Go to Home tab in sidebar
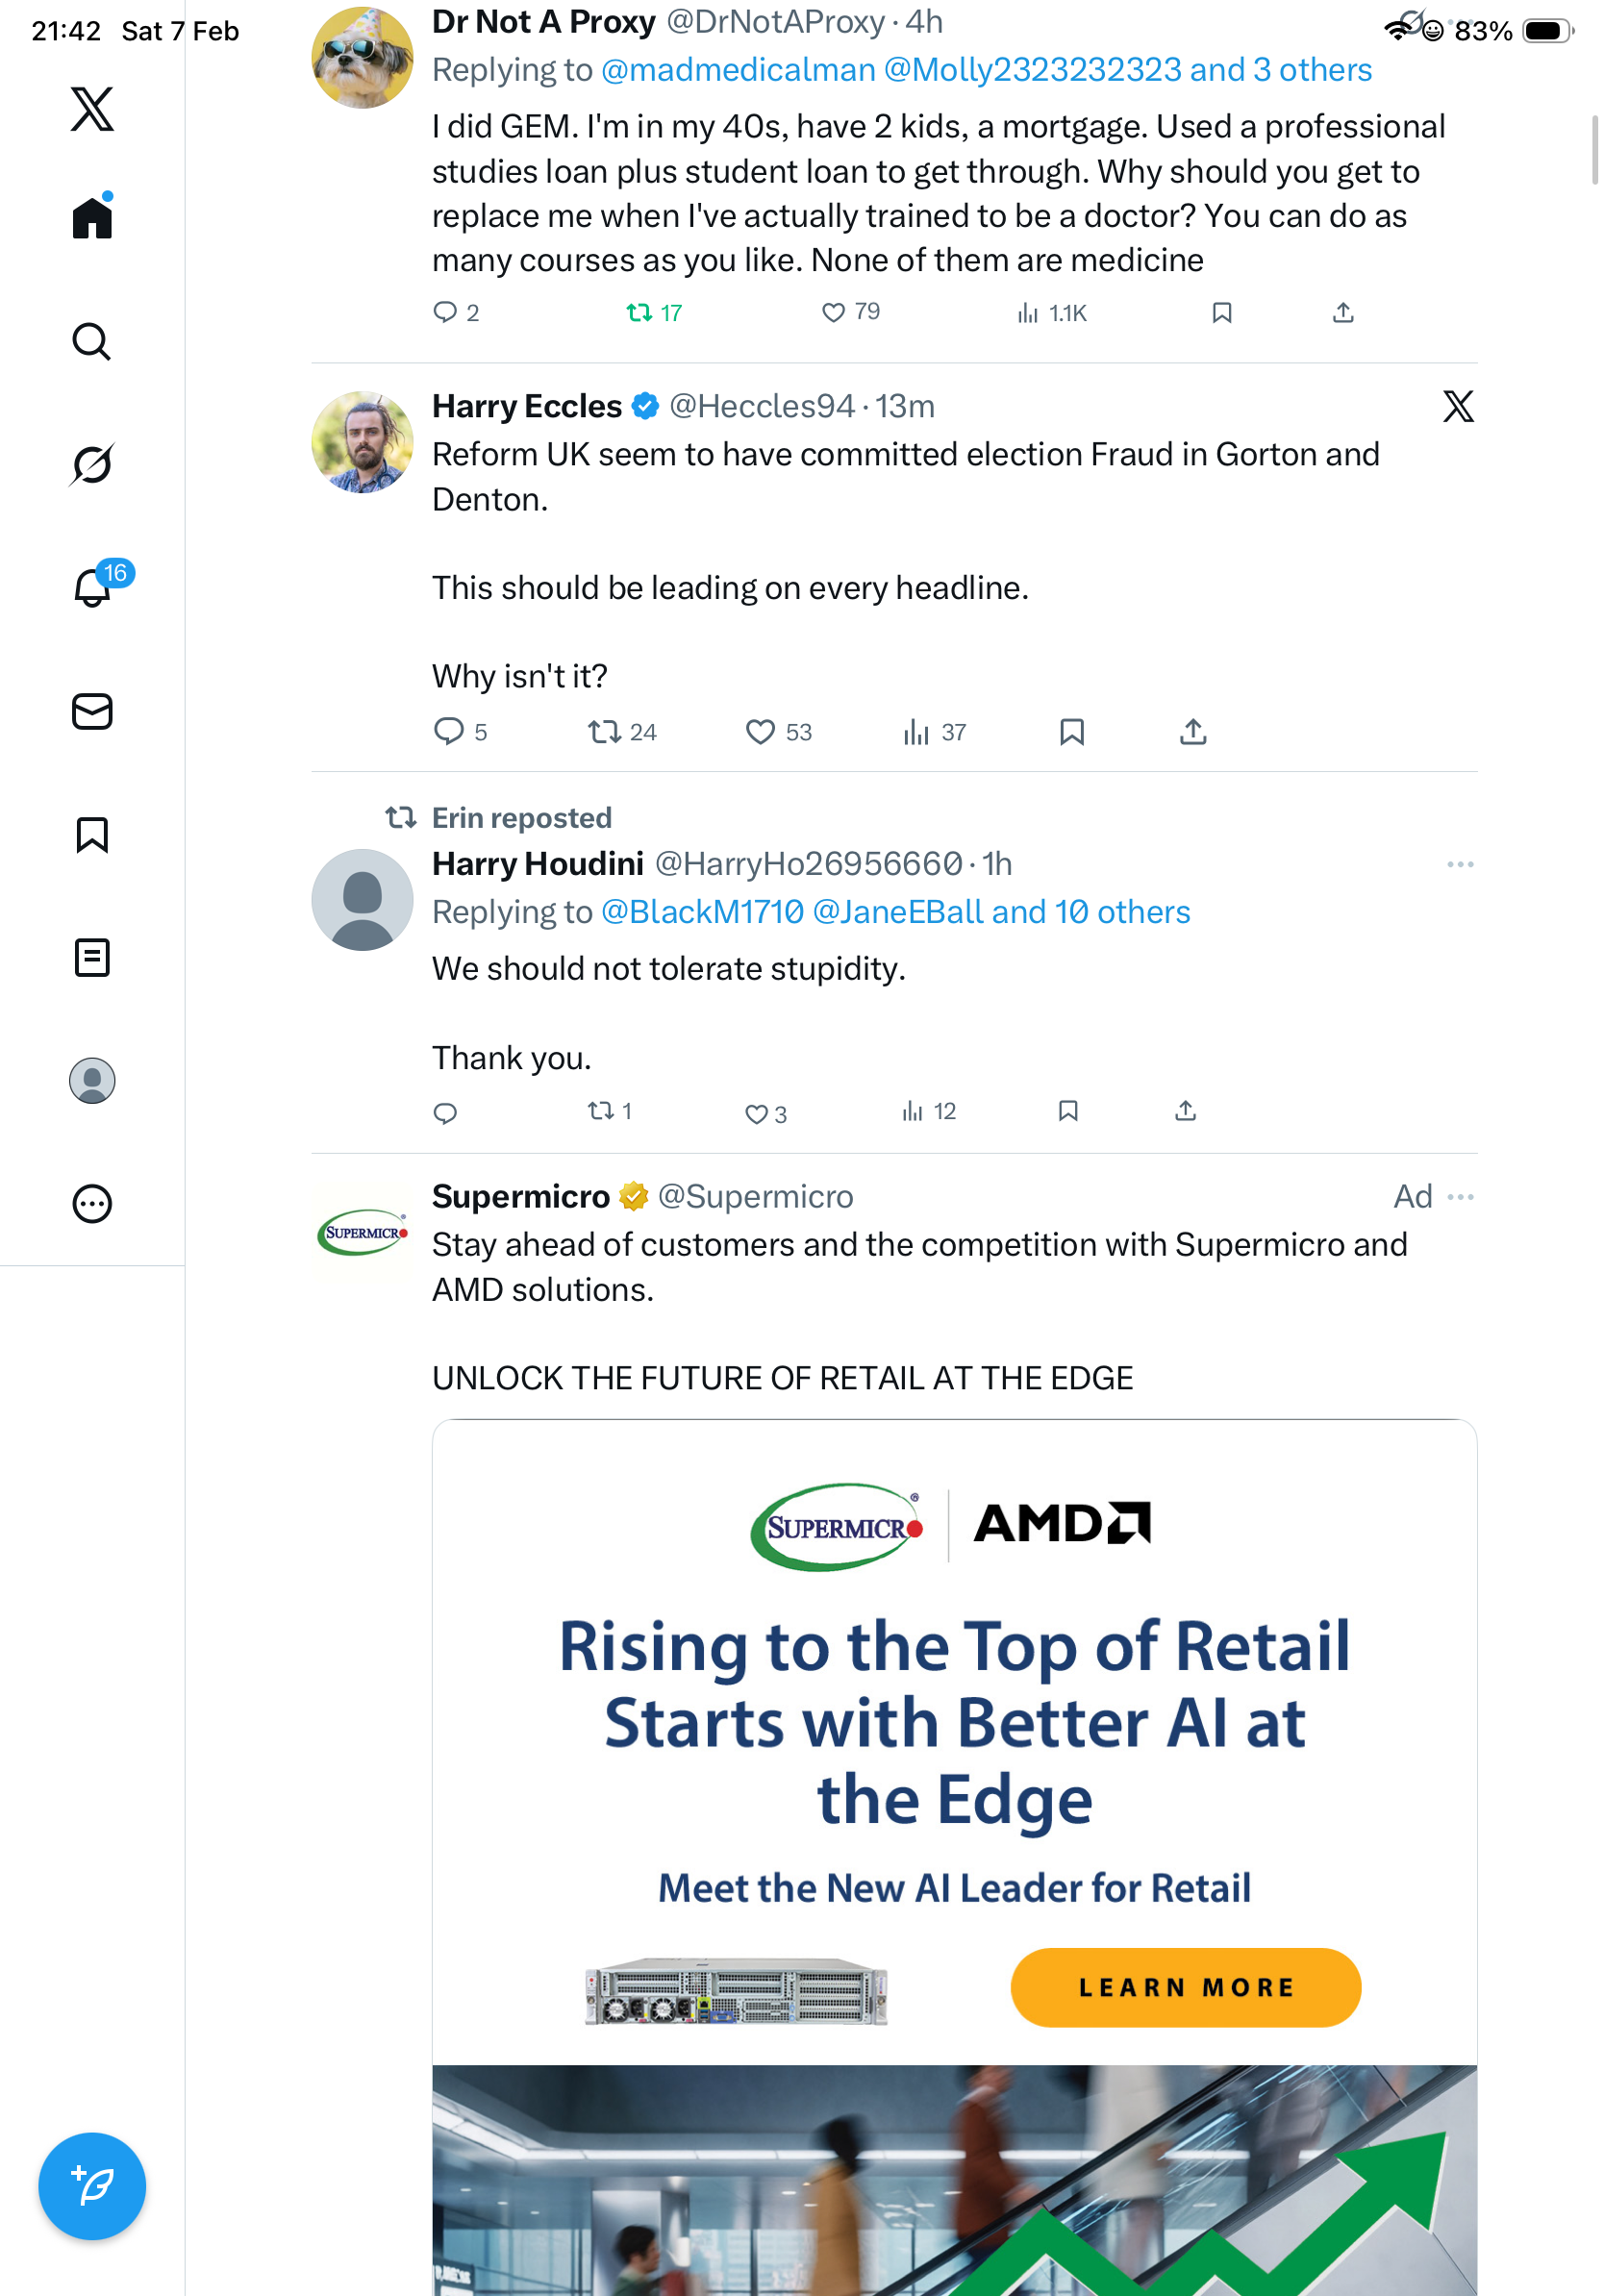Screen dimensions: 1604x2296 pyautogui.click(x=92, y=218)
